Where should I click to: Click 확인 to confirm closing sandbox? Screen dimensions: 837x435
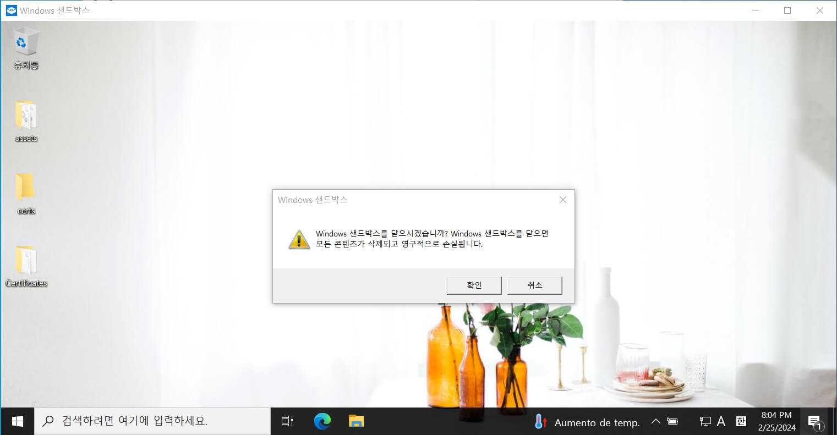(474, 285)
